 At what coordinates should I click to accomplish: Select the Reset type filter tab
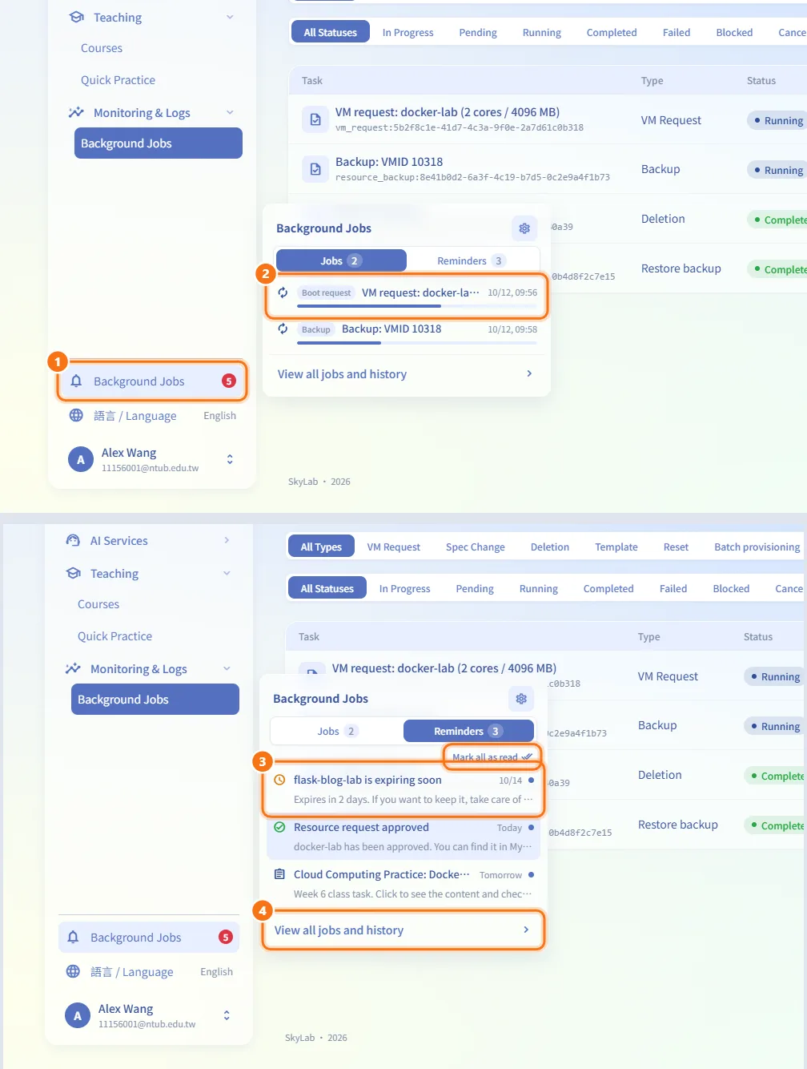676,547
